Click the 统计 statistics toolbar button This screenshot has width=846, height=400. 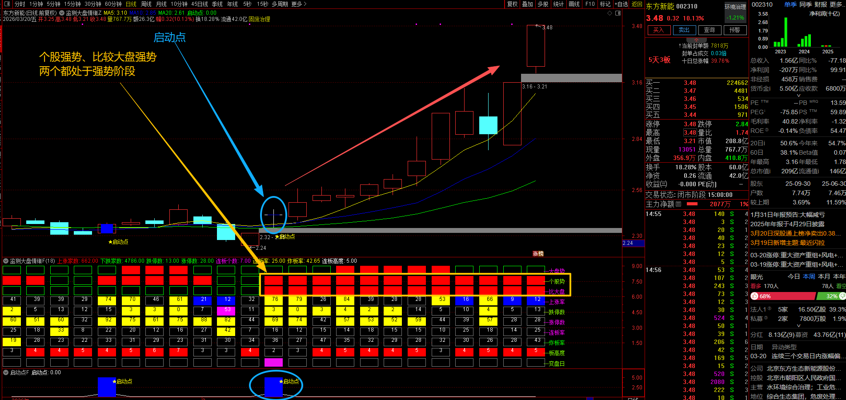[558, 4]
